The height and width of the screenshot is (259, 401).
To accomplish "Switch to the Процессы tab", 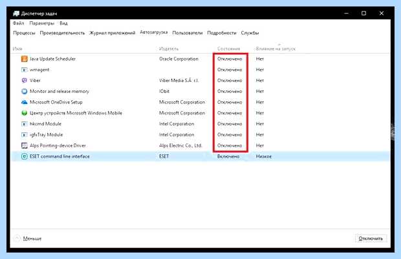I will 25,33.
